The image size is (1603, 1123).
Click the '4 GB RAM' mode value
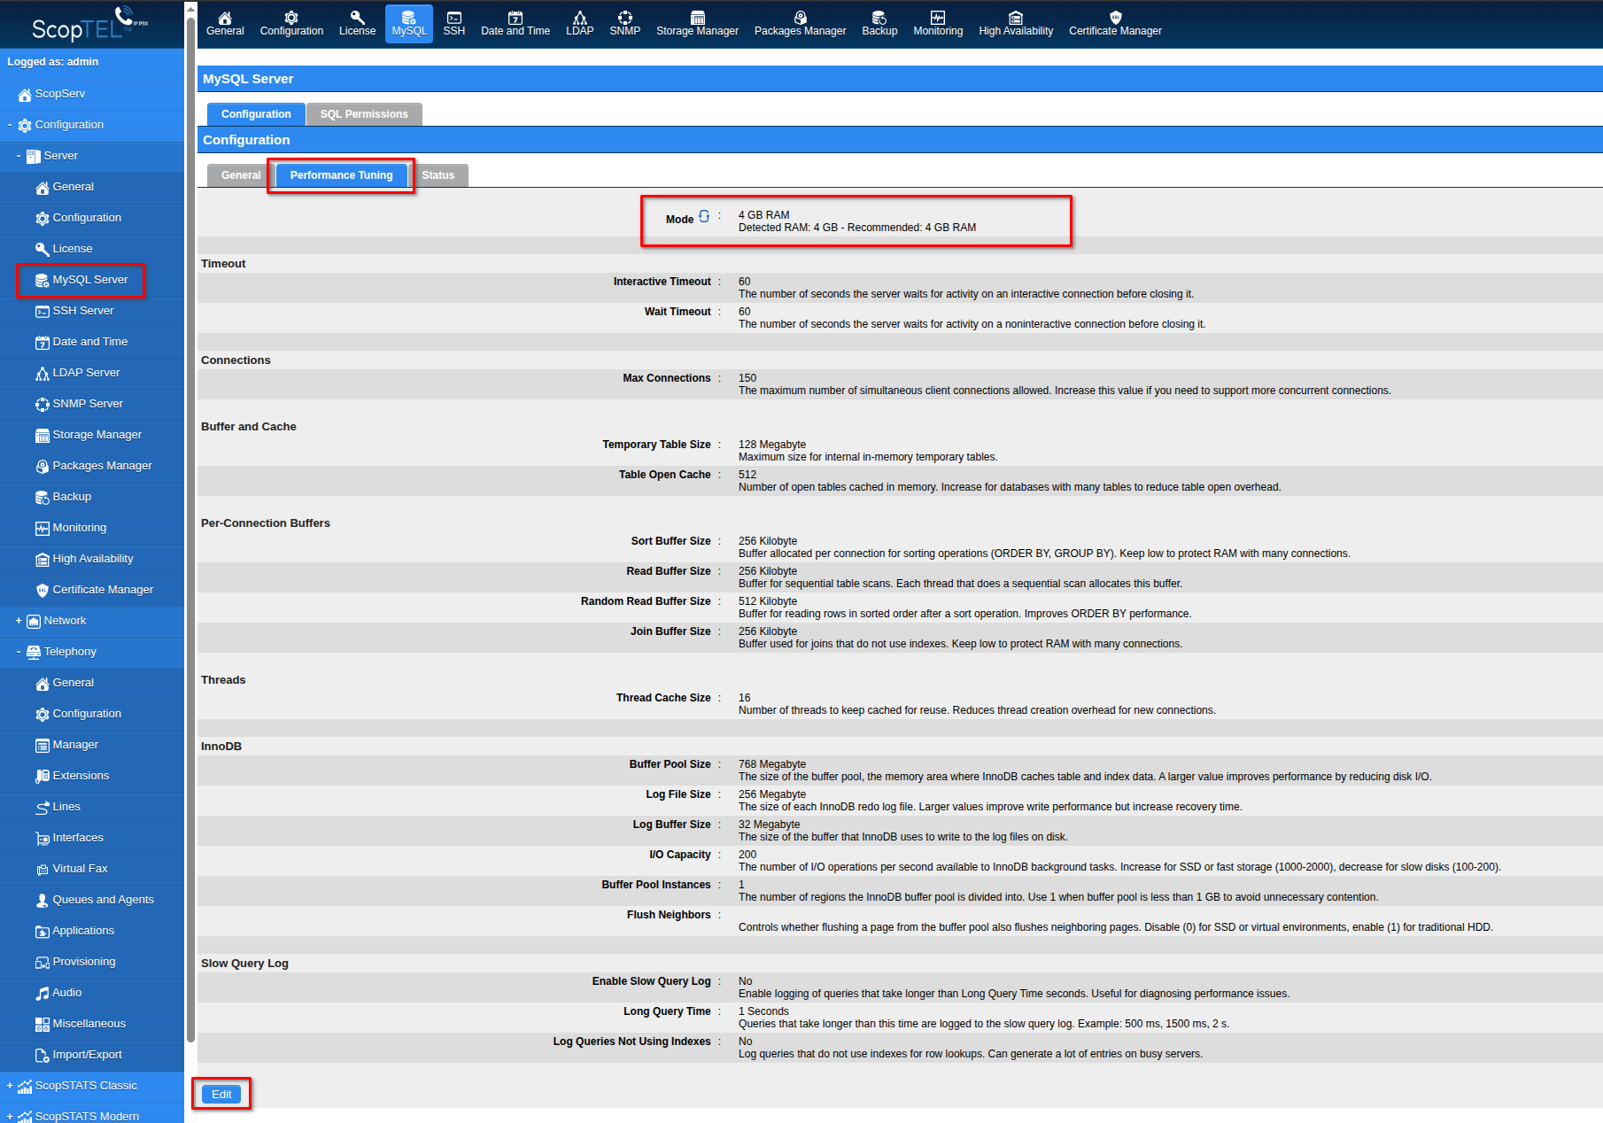pos(763,215)
